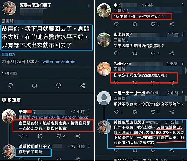Share 一进一出一进一出's reply tweet
The width and height of the screenshot is (187, 161).
point(172,112)
